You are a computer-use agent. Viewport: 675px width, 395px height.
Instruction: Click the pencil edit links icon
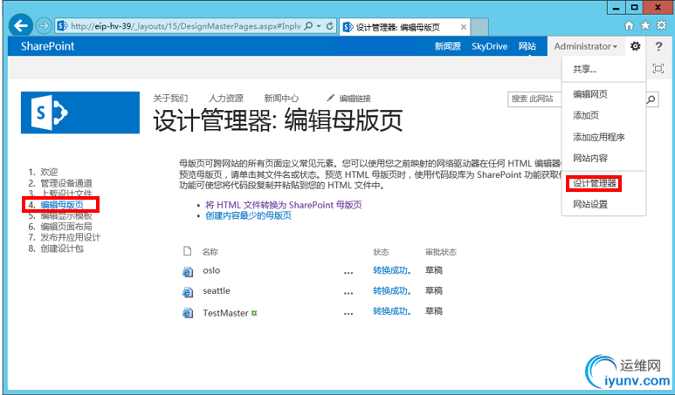330,98
